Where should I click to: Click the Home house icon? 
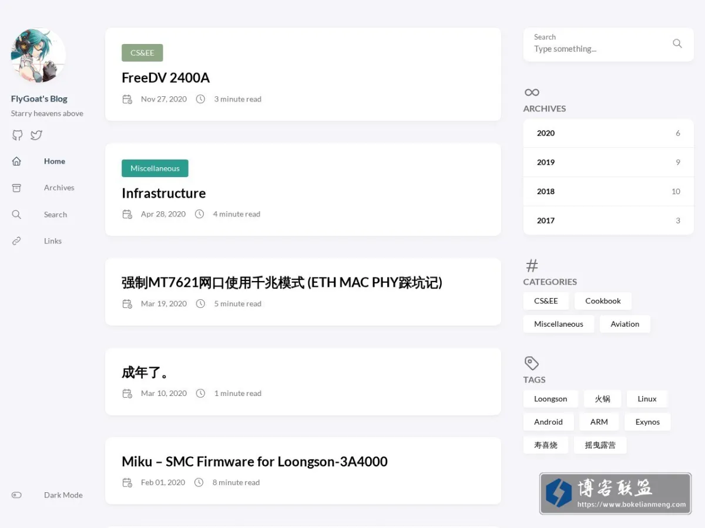click(16, 161)
